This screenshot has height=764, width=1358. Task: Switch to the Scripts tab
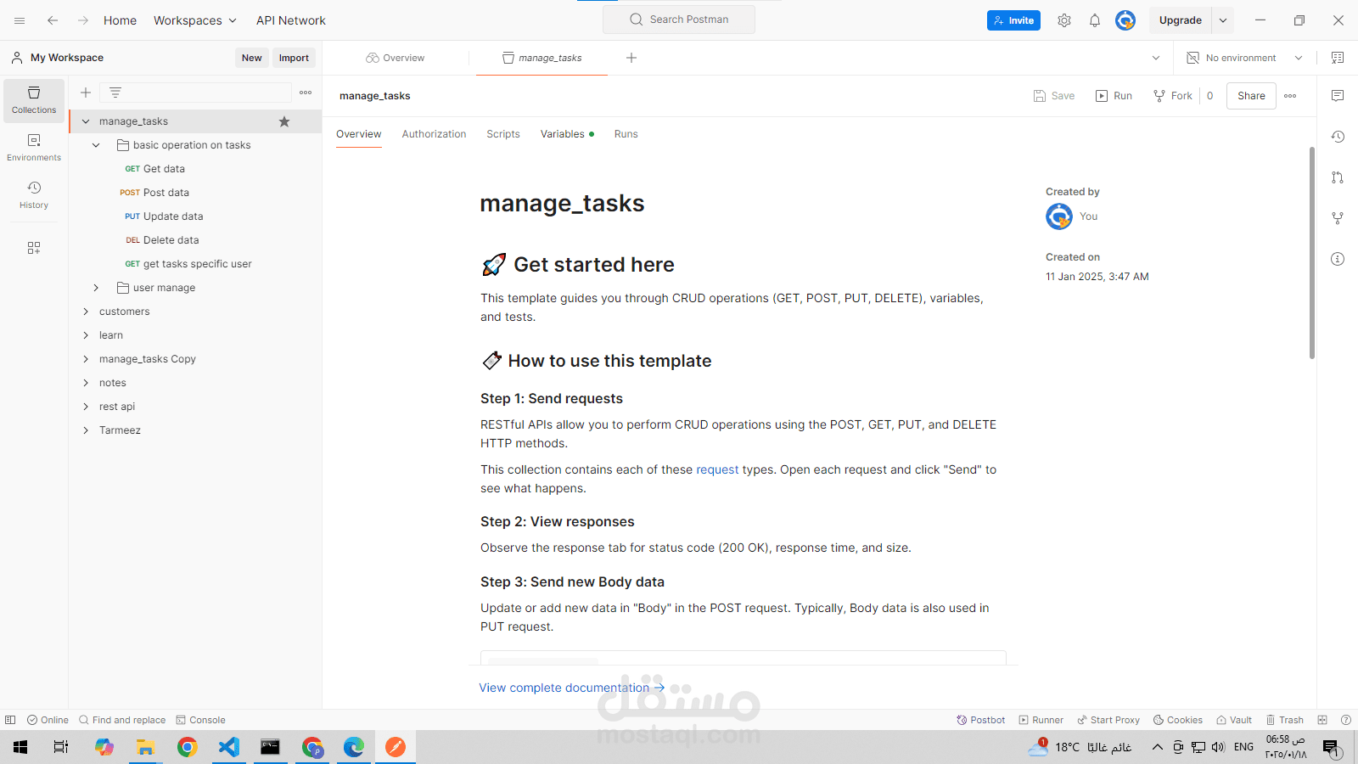[503, 134]
